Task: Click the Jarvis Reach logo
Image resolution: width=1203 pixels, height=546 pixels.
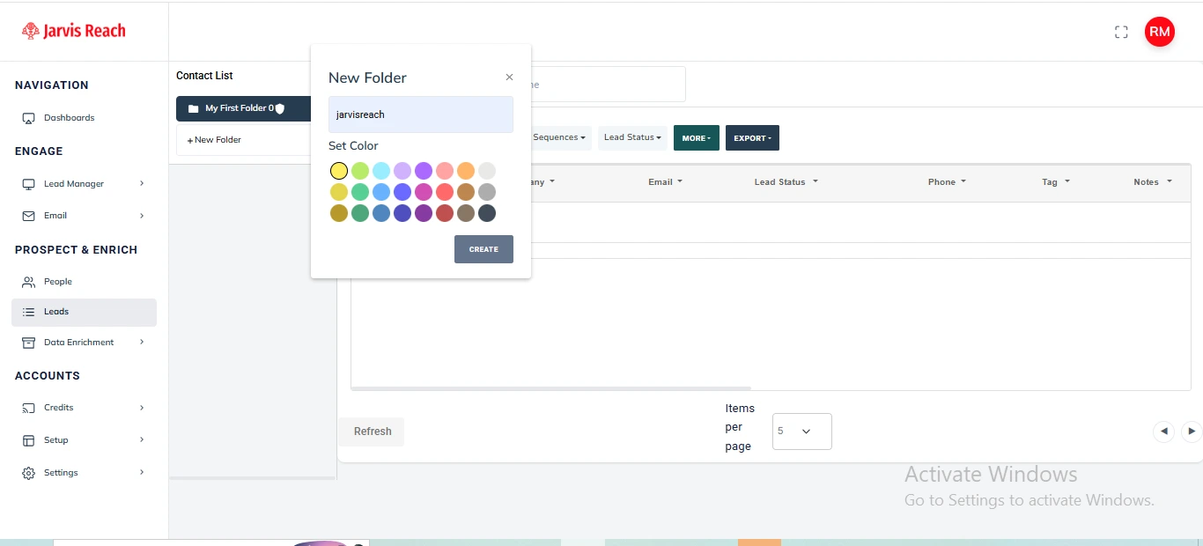Action: pos(74,31)
